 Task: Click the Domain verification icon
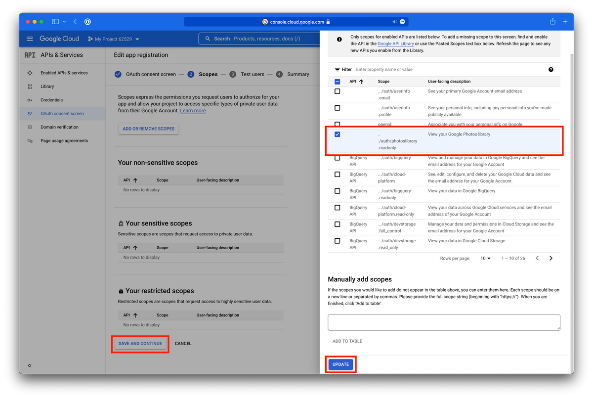click(30, 127)
